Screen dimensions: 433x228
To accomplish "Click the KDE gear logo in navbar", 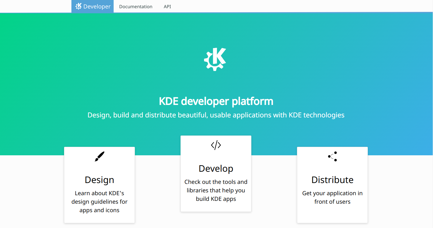I will coord(78,6).
